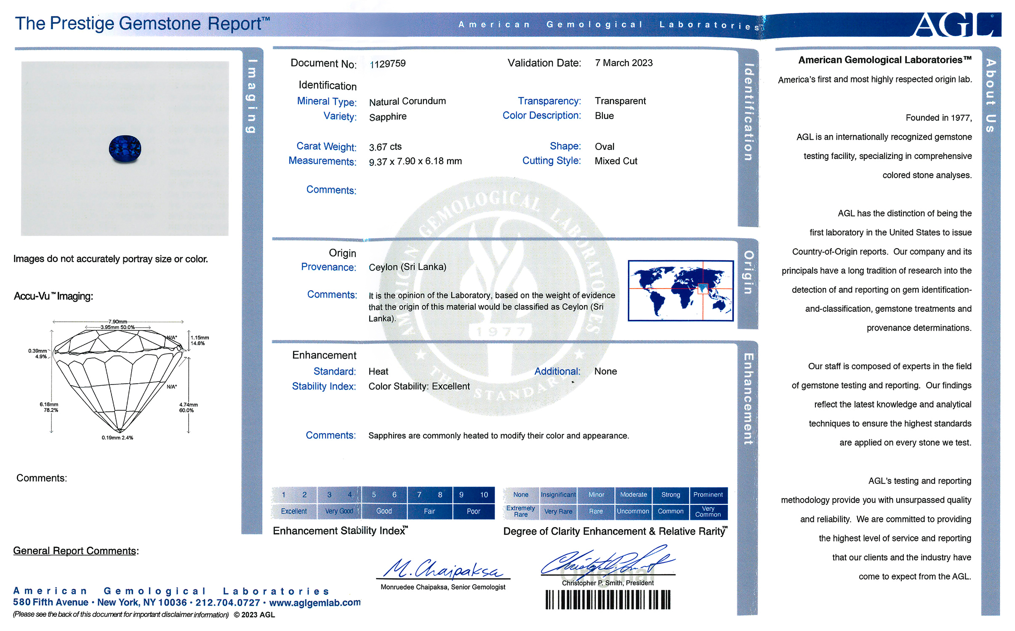Select the vertical Identification tab
Viewport: 1015px width, 631px height.
coord(748,112)
